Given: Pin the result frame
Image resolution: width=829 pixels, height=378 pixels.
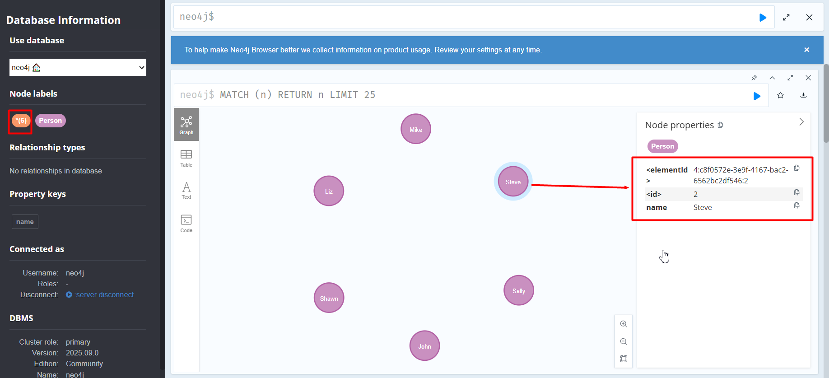Looking at the screenshot, I should point(754,78).
